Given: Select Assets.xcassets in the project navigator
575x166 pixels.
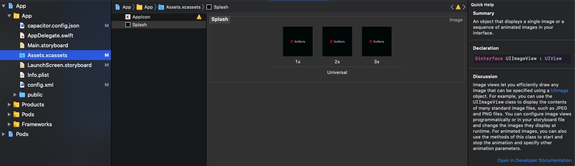Looking at the screenshot, I should point(47,55).
